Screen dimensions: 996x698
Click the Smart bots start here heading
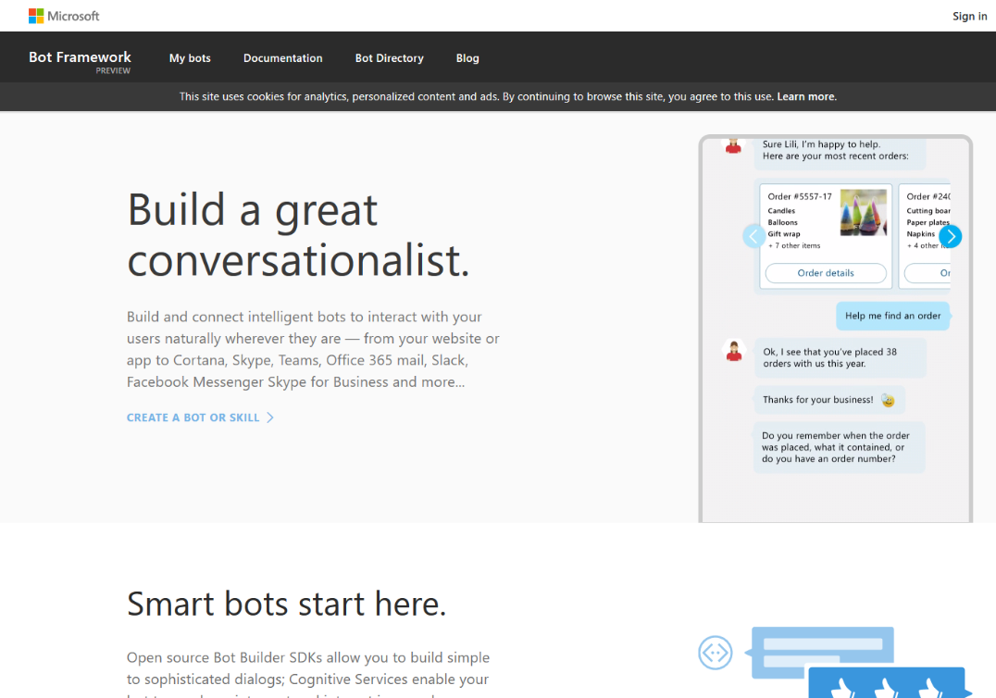[286, 604]
